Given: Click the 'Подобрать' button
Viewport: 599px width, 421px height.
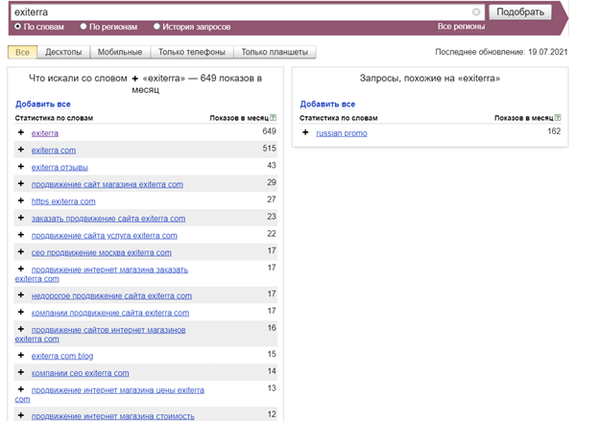Looking at the screenshot, I should pyautogui.click(x=520, y=12).
